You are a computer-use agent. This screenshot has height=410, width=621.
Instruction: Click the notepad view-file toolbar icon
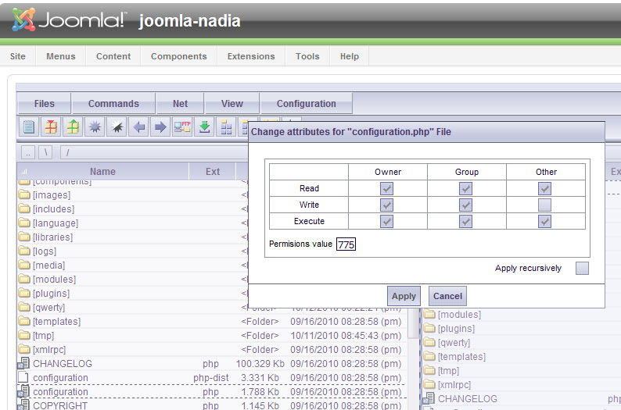point(29,127)
